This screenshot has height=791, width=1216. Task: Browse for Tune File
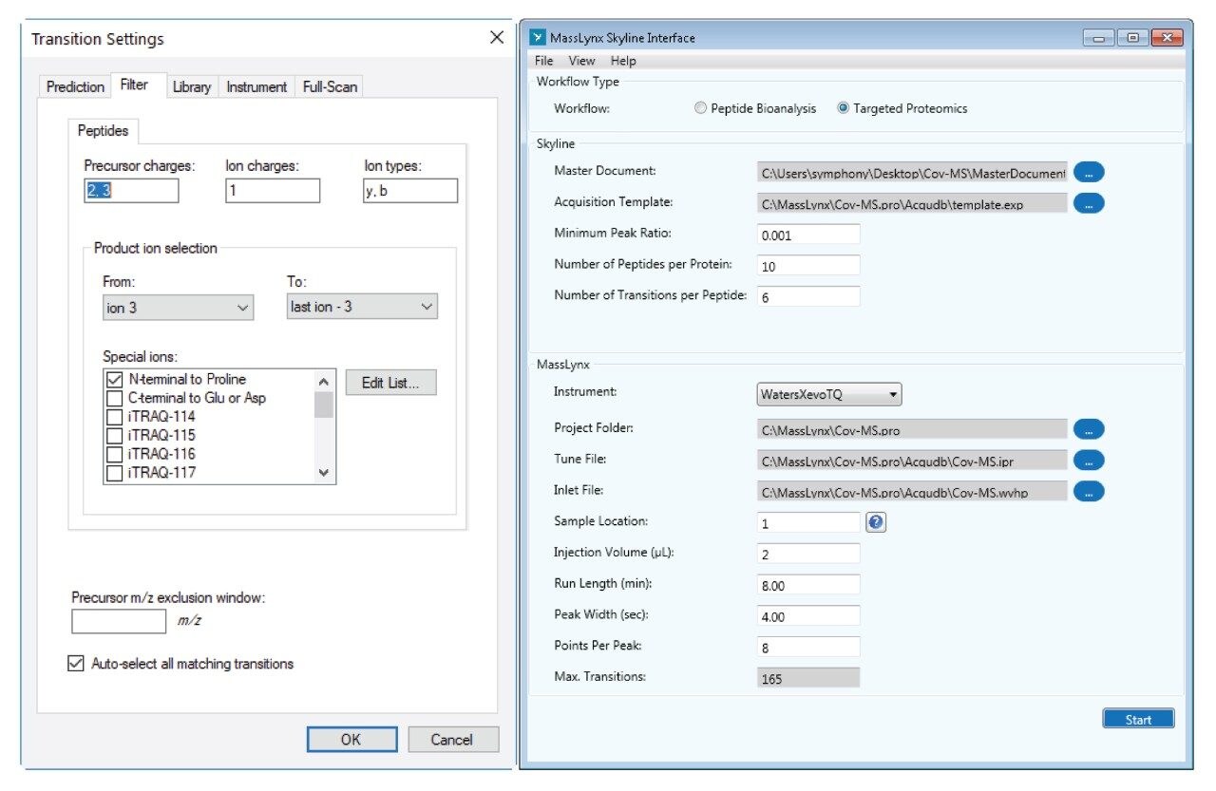(1089, 461)
